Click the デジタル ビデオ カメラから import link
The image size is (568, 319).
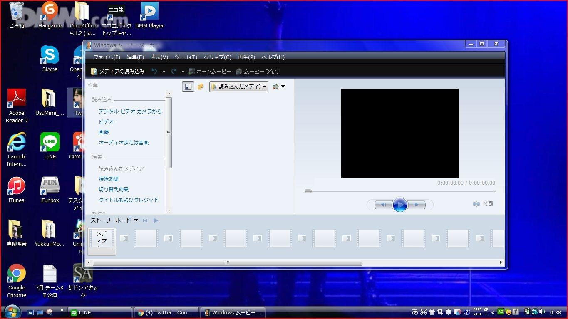point(130,111)
